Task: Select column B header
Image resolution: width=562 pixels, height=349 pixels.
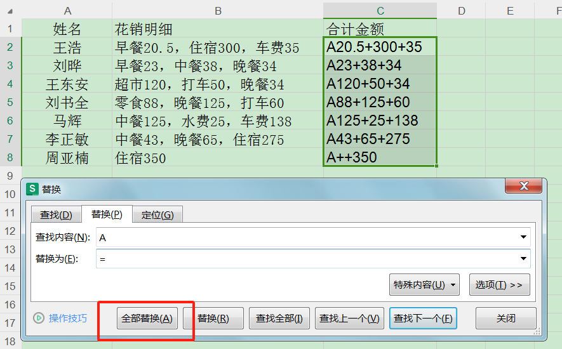Action: (x=218, y=11)
